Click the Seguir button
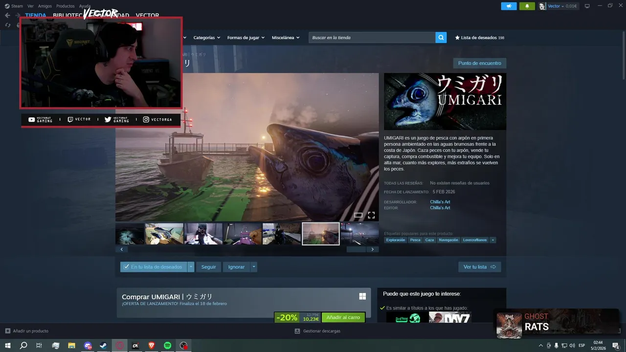The image size is (626, 352). (208, 267)
